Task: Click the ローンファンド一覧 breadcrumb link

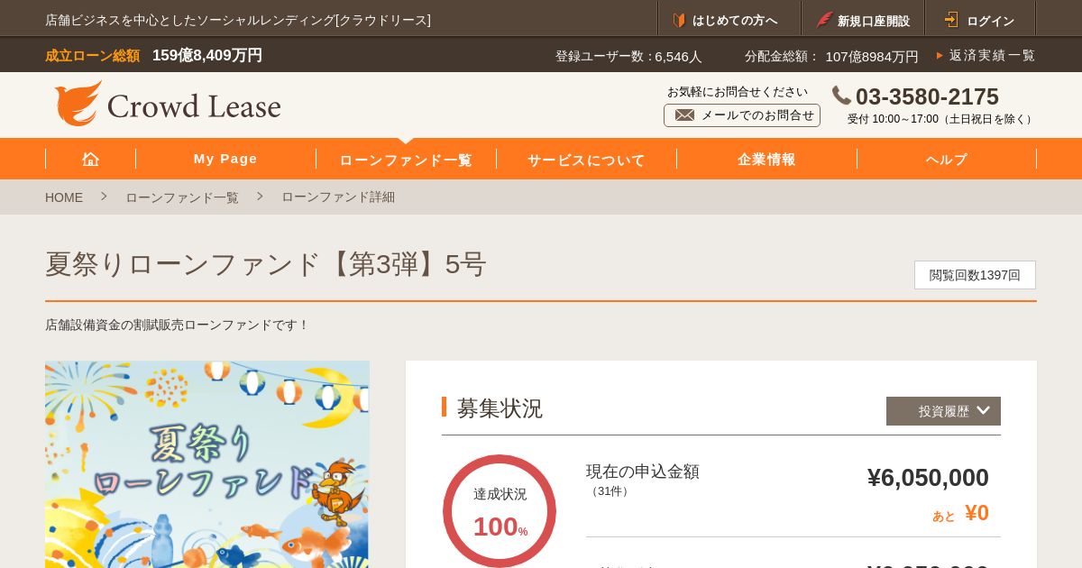Action: (182, 197)
